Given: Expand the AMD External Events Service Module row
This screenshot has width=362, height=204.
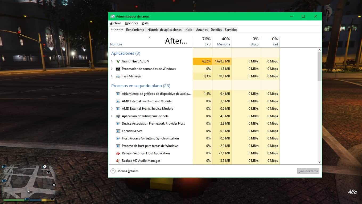Looking at the screenshot, I should pyautogui.click(x=112, y=109).
